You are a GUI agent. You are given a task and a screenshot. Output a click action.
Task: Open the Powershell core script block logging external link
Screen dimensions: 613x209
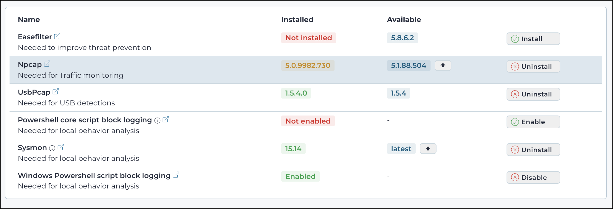[165, 120]
